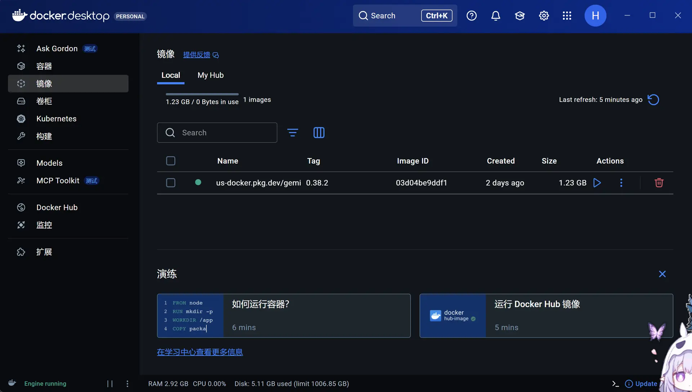Open Settings gear icon
The image size is (692, 392).
[544, 15]
